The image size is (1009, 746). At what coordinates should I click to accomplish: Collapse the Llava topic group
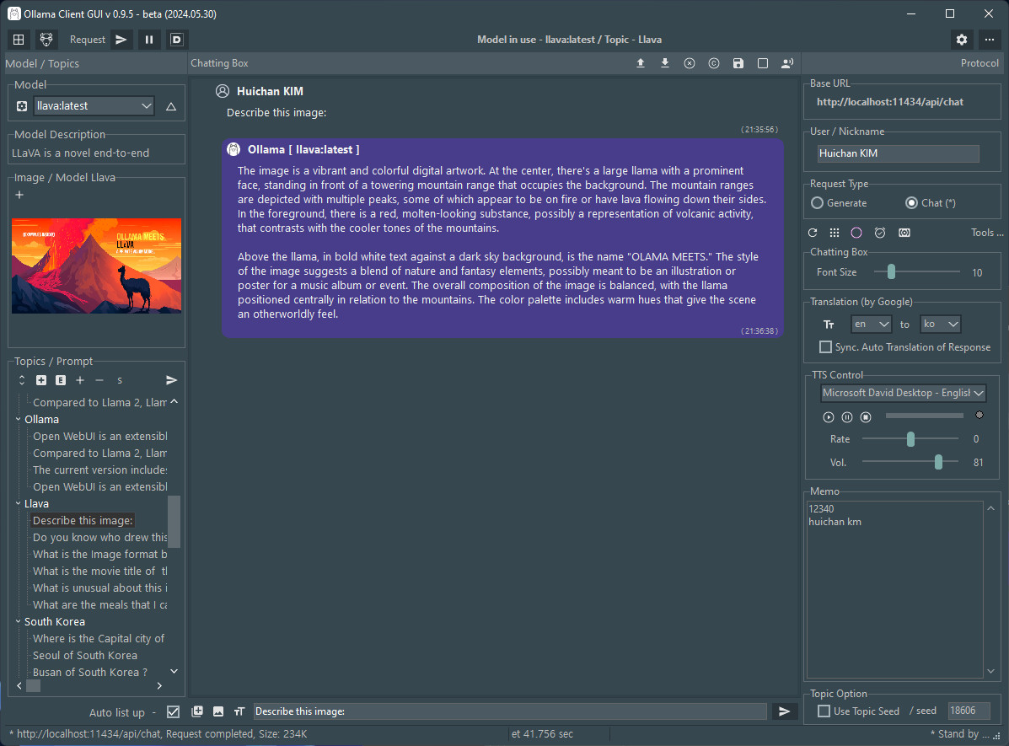[x=18, y=503]
